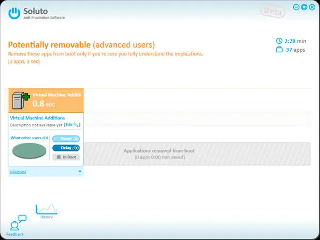Select the Delay option button

tap(66, 148)
